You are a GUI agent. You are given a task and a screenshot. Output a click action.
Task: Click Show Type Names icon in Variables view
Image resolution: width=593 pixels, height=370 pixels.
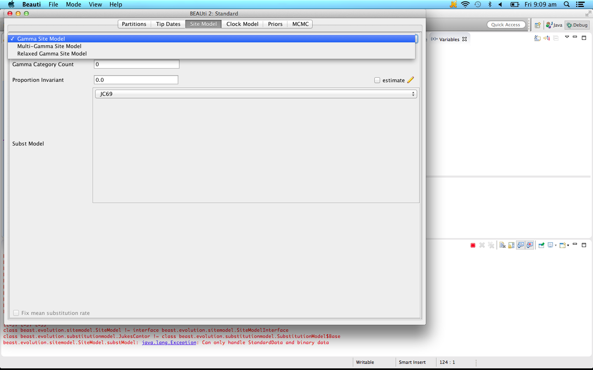coord(537,38)
